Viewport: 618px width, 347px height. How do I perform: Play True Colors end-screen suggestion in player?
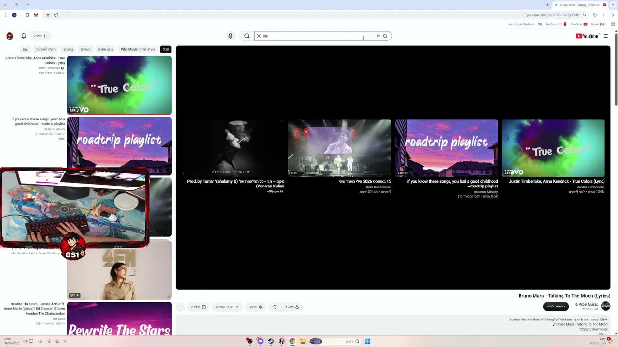coord(553,148)
